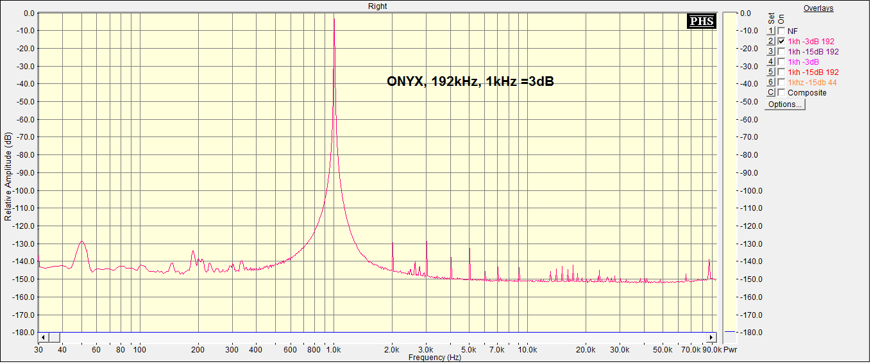Uncheck the 1kh -3dB 192 overlay
Viewport: 871px width, 364px height.
tap(781, 41)
